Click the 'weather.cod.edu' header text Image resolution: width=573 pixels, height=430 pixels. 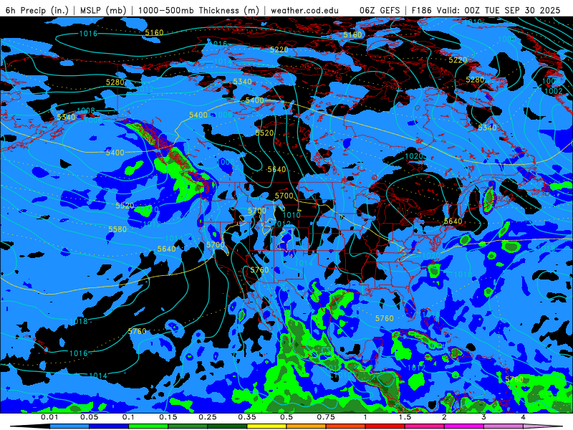tap(304, 10)
